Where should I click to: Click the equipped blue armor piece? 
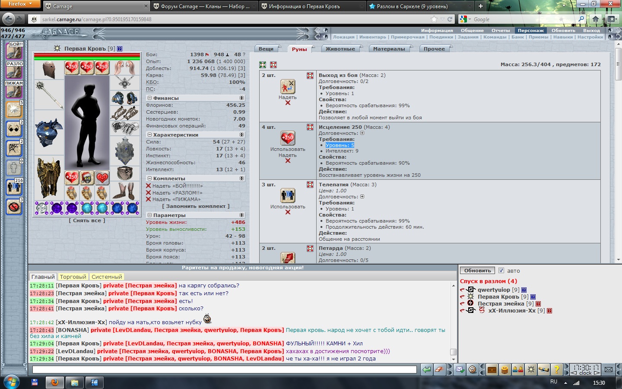(48, 133)
